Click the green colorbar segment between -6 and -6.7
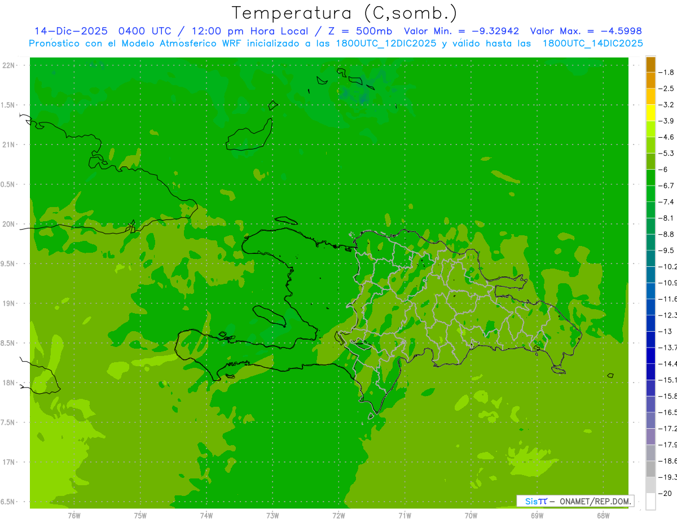Image resolution: width=677 pixels, height=523 pixels. (x=650, y=178)
